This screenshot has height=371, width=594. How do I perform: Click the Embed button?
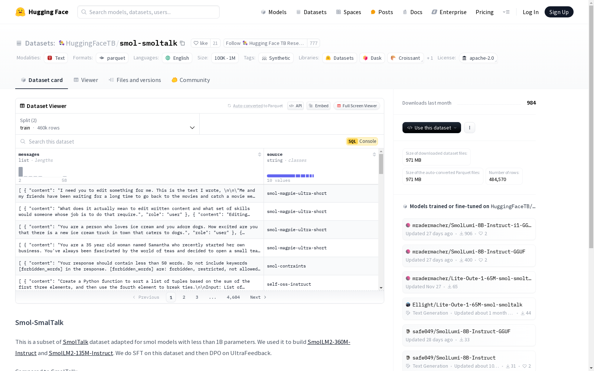point(319,106)
